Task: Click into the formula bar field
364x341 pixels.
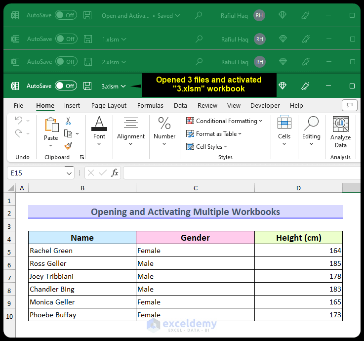Action: pos(242,172)
